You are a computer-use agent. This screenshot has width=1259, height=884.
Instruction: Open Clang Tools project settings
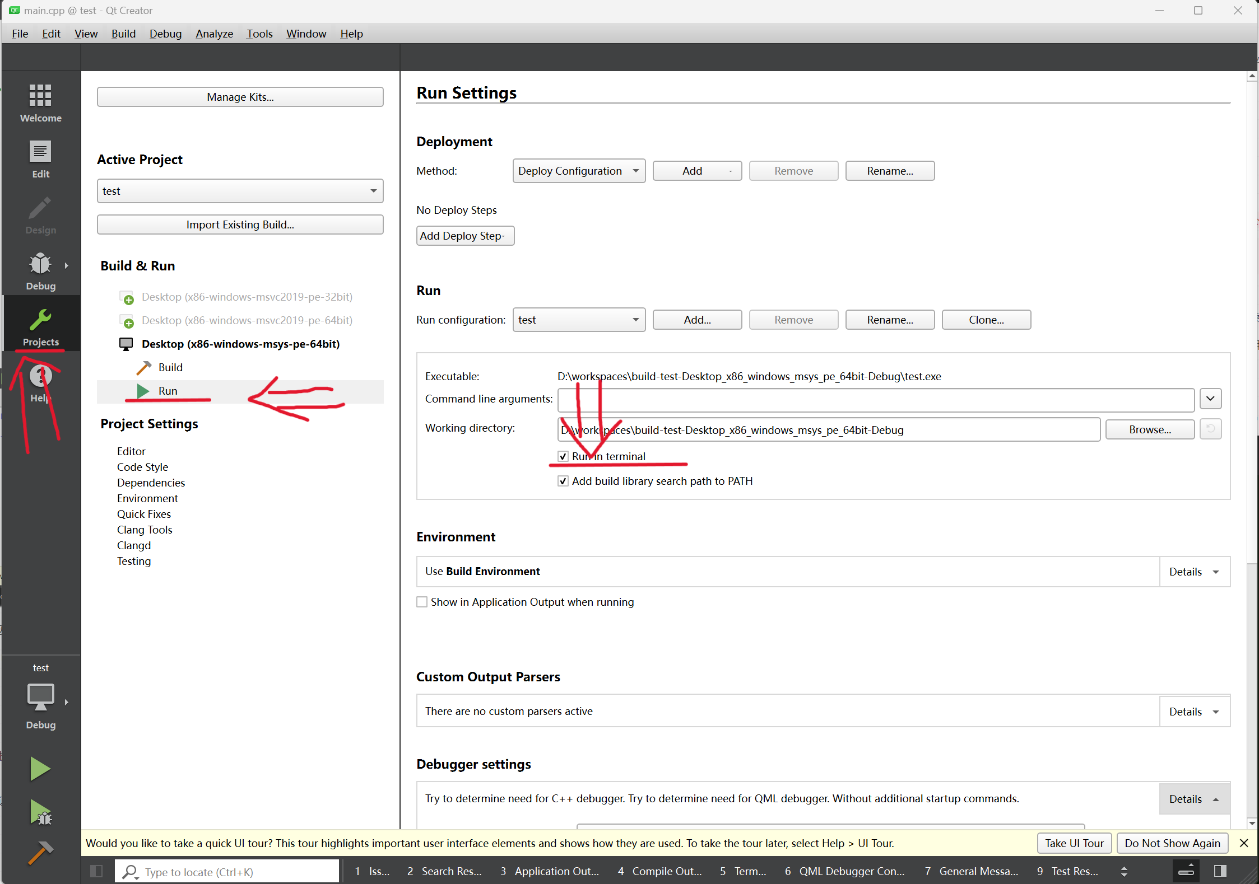click(145, 530)
